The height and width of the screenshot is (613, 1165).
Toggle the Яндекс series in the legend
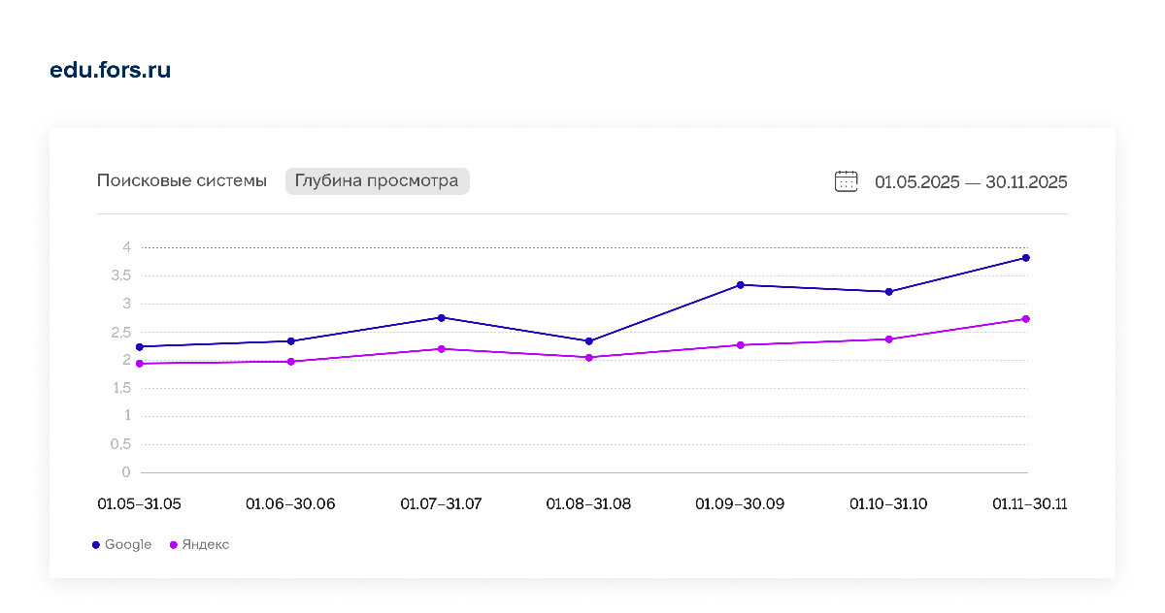(206, 545)
